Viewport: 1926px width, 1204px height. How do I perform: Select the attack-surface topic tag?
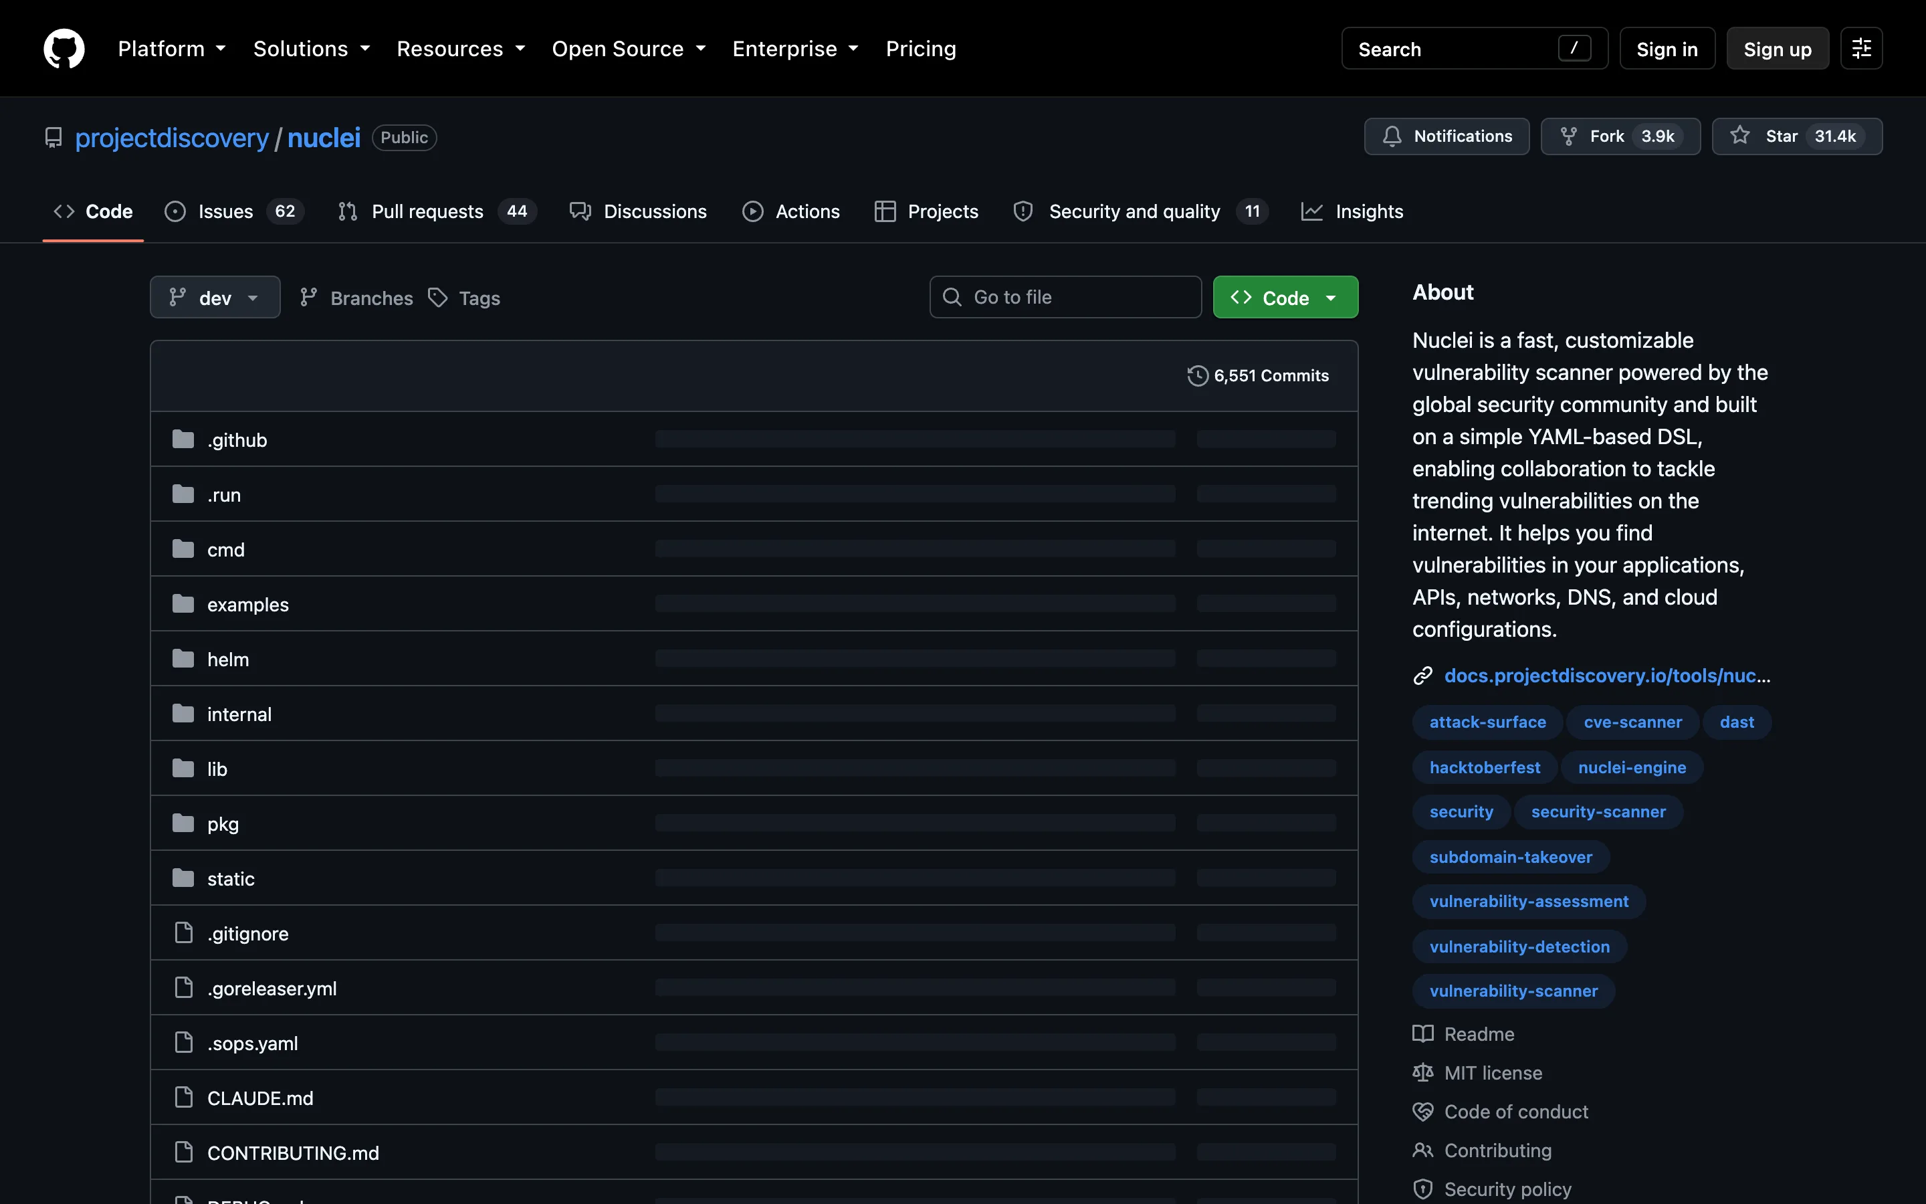coord(1487,722)
